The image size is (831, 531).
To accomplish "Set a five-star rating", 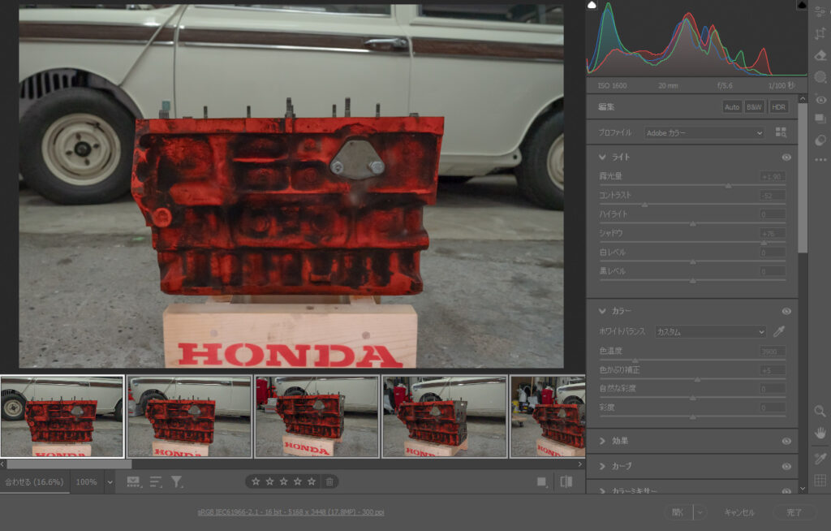I will tap(312, 481).
